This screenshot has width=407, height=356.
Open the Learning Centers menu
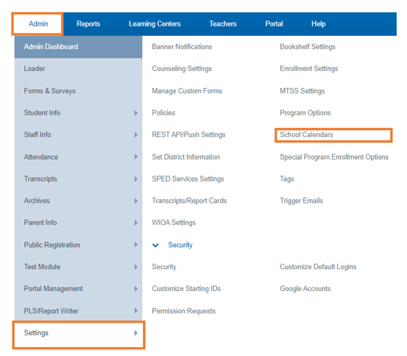tap(154, 24)
